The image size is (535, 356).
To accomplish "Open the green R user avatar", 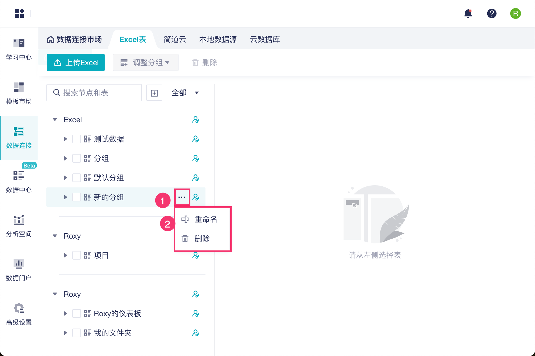I will [515, 13].
